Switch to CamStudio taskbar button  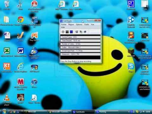point(83,112)
